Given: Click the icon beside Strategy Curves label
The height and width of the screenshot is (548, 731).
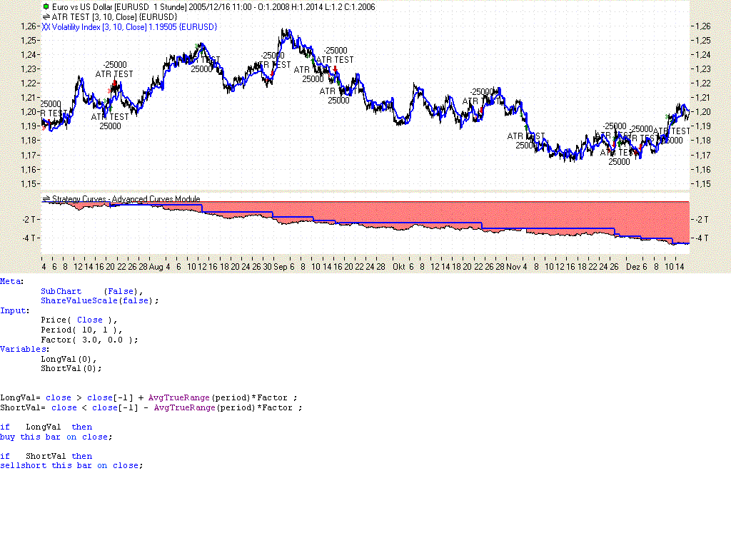Looking at the screenshot, I should click(x=46, y=199).
